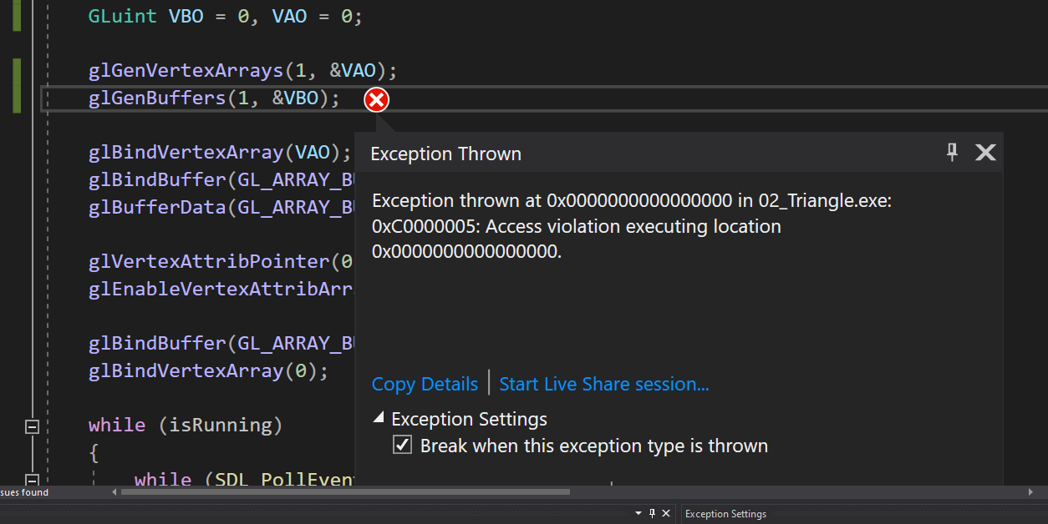Pin the Exception Thrown popup
Image resolution: width=1048 pixels, height=524 pixels.
coord(952,153)
